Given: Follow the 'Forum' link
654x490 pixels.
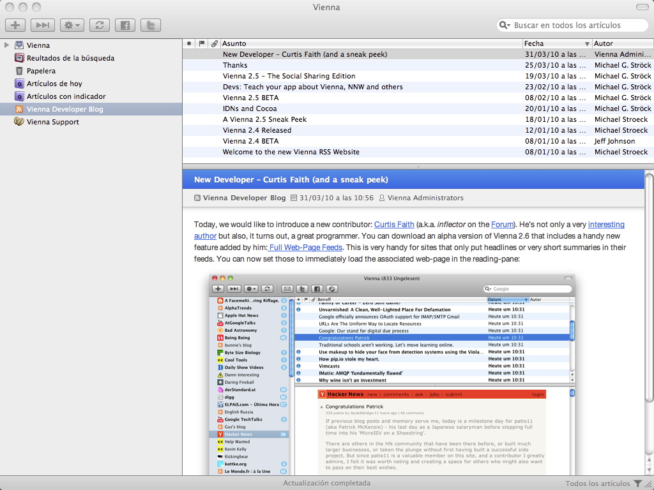Looking at the screenshot, I should pyautogui.click(x=502, y=224).
